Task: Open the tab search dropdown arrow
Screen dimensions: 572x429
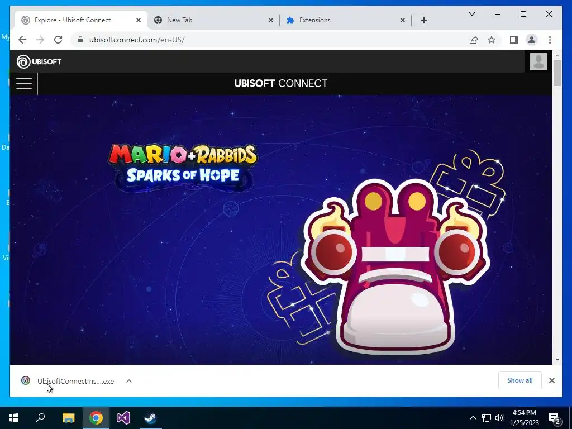Action: pyautogui.click(x=471, y=14)
